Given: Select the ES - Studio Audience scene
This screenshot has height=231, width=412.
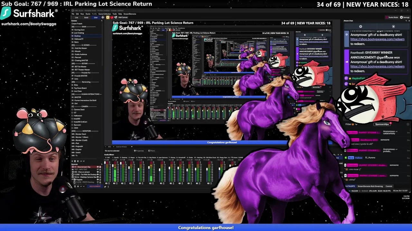Looking at the screenshot, I should pos(79,54).
